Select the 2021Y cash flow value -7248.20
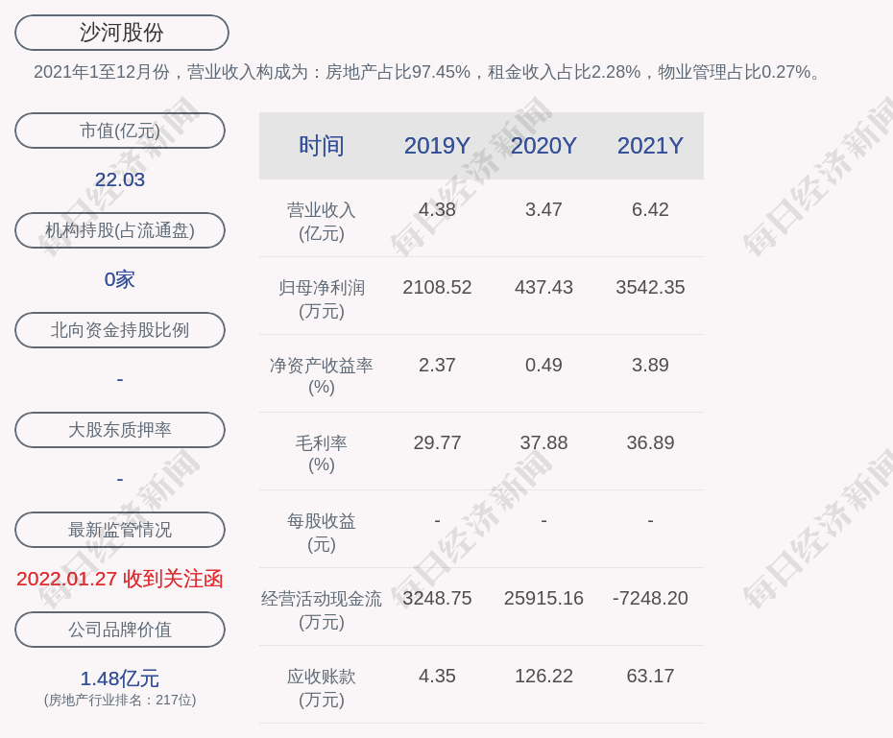Viewport: 893px width, 738px height. click(x=650, y=599)
